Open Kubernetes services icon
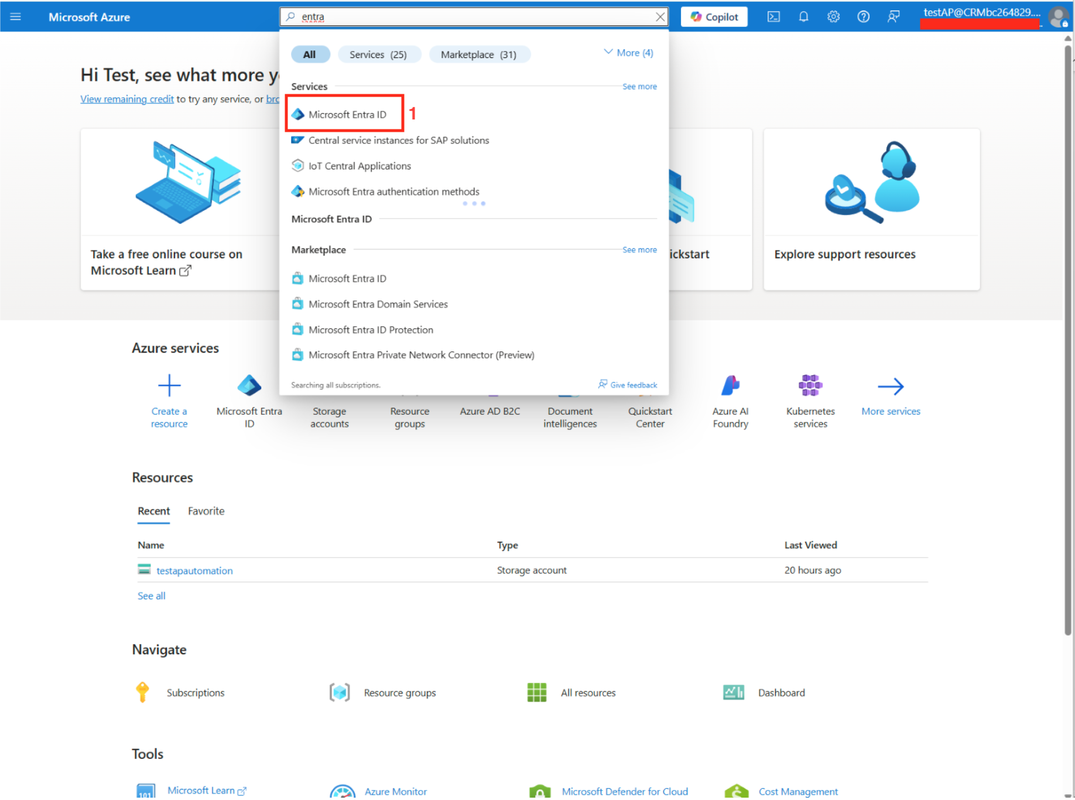This screenshot has height=800, width=1075. coord(810,386)
